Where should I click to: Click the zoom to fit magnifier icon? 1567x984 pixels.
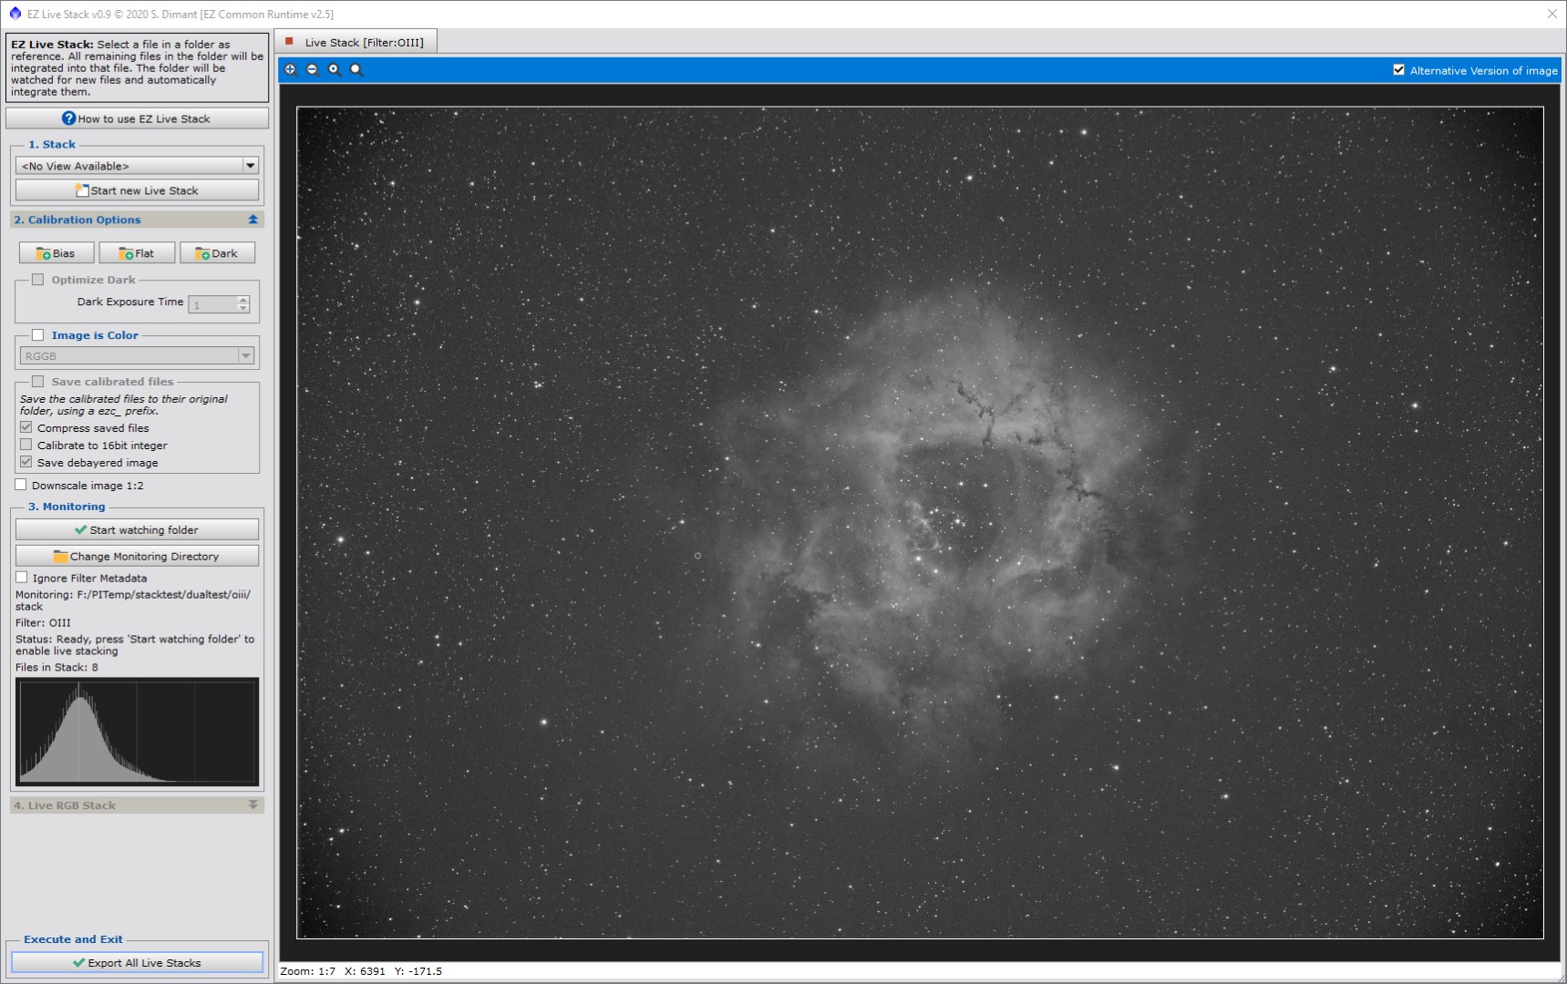coord(356,69)
